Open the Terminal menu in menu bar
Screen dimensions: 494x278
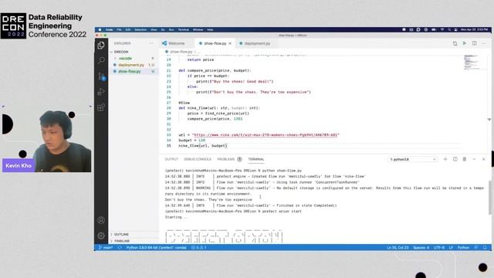tap(184, 29)
